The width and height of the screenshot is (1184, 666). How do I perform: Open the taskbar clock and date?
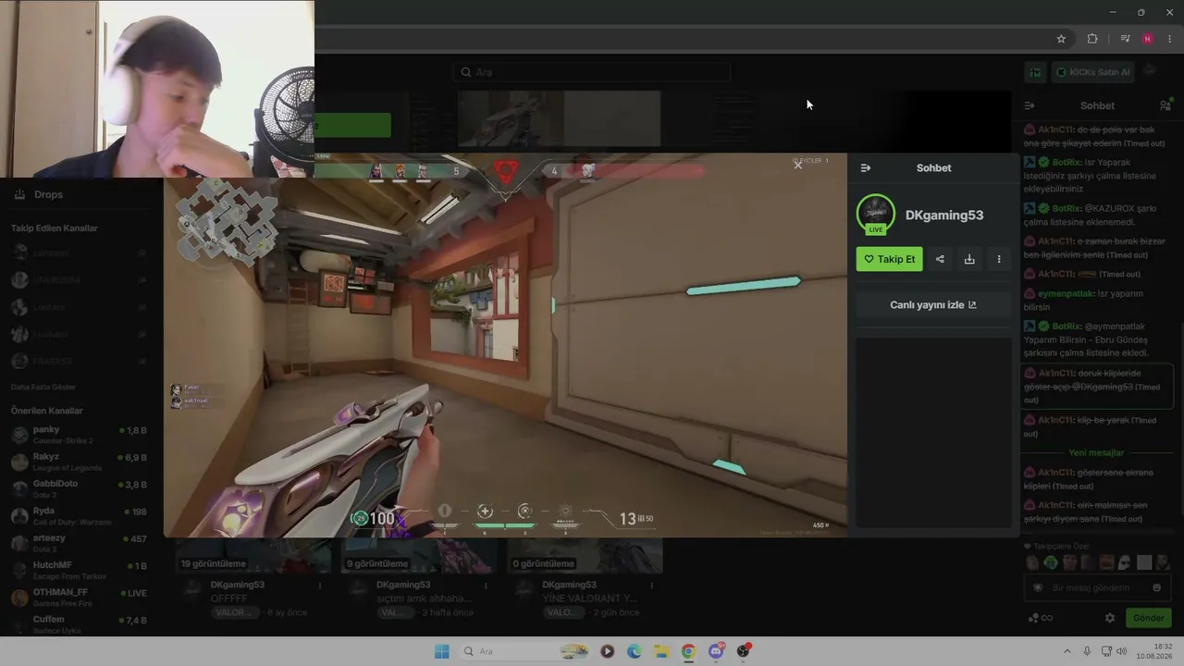point(1154,651)
